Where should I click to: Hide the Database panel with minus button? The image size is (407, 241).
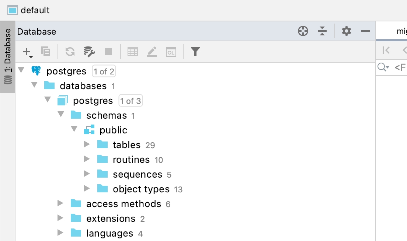(365, 31)
